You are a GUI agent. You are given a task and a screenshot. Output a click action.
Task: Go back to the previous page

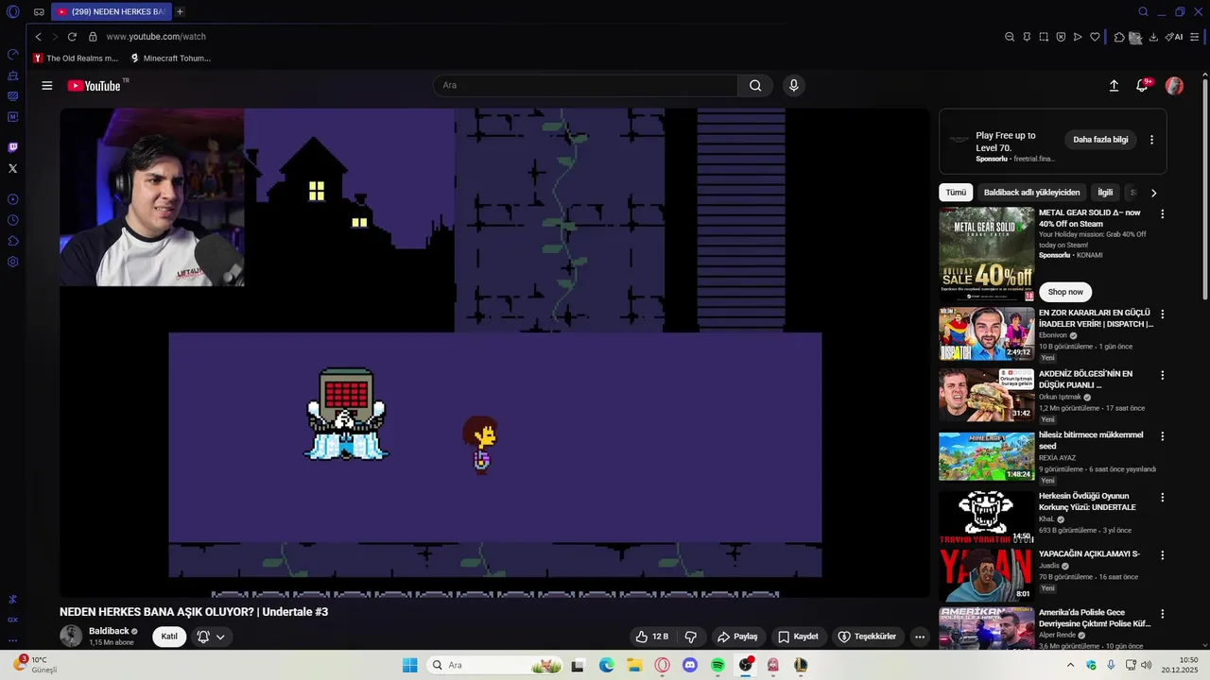coord(38,37)
